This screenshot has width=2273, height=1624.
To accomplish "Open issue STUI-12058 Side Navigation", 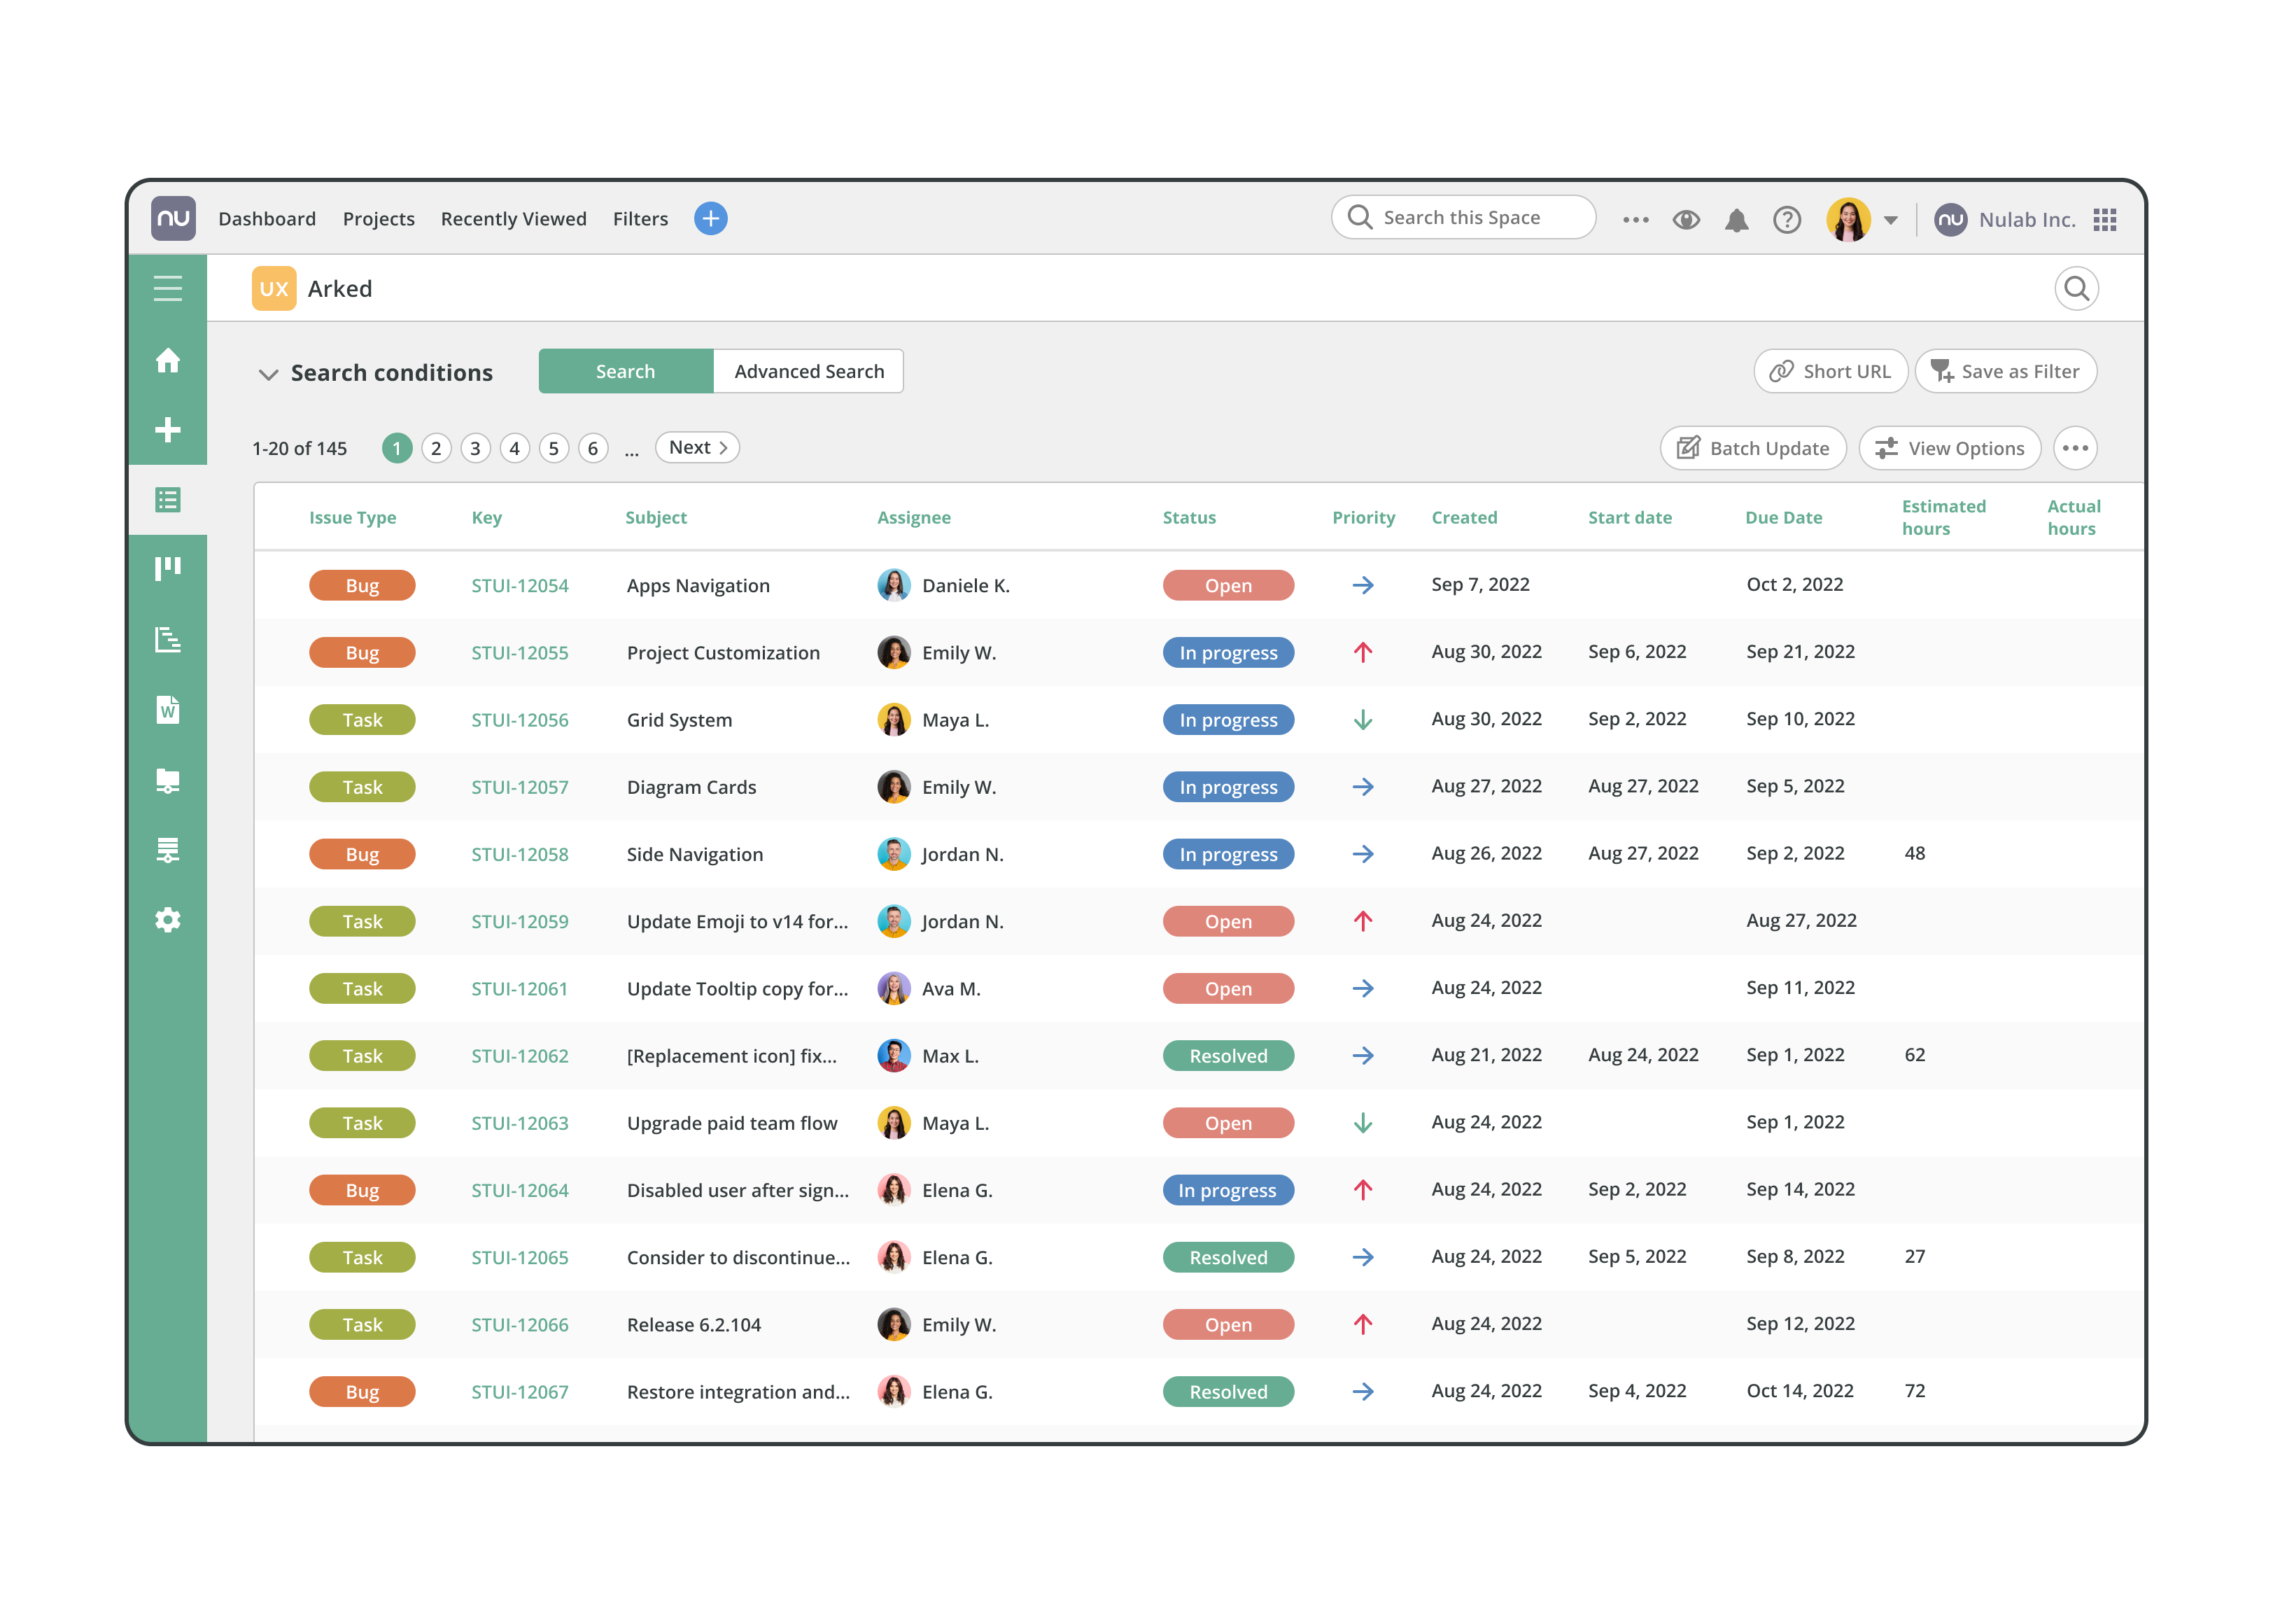I will coord(520,854).
